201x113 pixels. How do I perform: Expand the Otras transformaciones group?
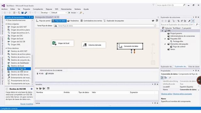[6, 20]
